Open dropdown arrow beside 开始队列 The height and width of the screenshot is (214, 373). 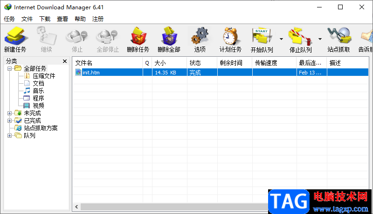pyautogui.click(x=281, y=39)
